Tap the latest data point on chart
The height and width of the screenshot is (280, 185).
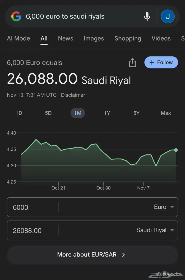[x=176, y=150]
